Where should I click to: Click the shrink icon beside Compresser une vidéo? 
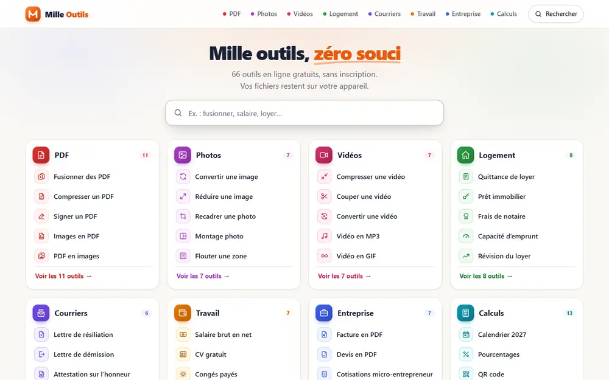click(x=325, y=176)
